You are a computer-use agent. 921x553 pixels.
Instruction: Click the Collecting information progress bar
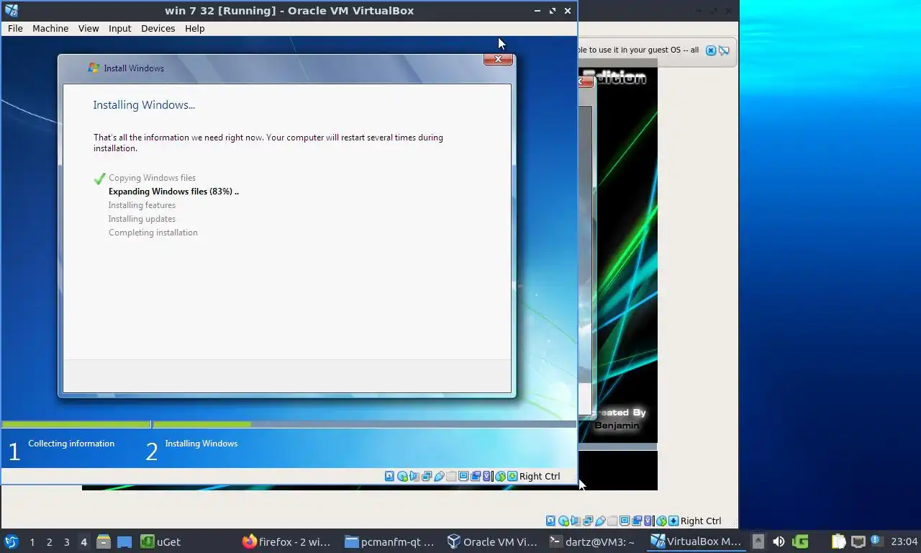click(76, 425)
